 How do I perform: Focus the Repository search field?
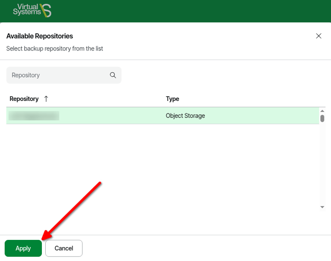pyautogui.click(x=58, y=75)
